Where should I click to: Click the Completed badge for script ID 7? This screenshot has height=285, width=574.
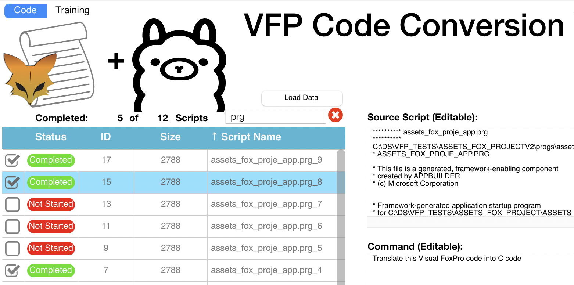(x=51, y=270)
